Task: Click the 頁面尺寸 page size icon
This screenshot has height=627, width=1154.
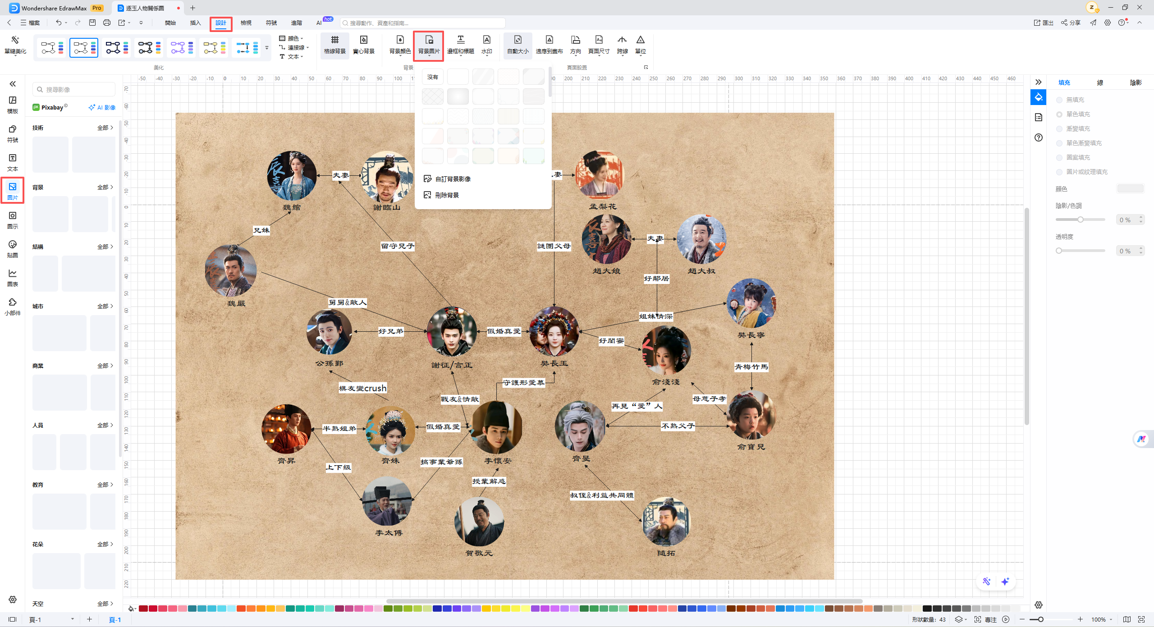Action: [599, 44]
